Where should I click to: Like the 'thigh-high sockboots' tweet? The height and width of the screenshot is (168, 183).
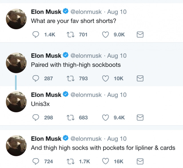pyautogui.click(x=106, y=78)
